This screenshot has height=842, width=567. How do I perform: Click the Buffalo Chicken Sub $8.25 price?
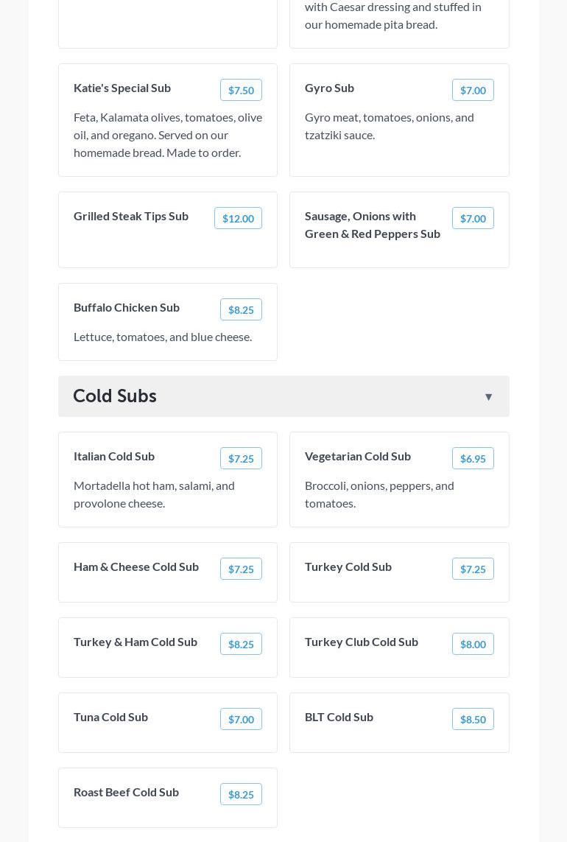(241, 309)
